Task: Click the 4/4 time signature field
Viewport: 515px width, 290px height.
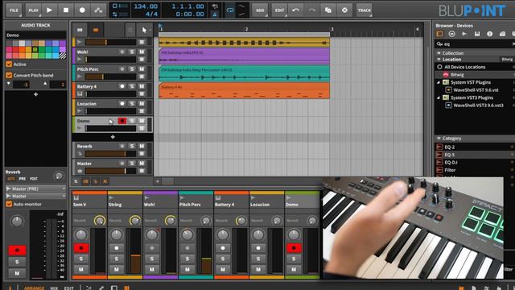Action: point(151,14)
